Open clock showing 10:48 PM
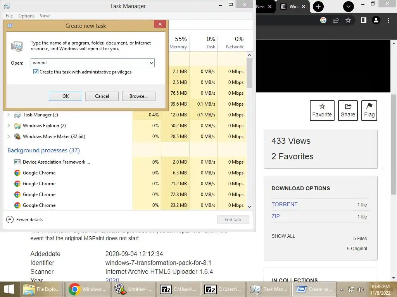The image size is (397, 297). (x=380, y=289)
